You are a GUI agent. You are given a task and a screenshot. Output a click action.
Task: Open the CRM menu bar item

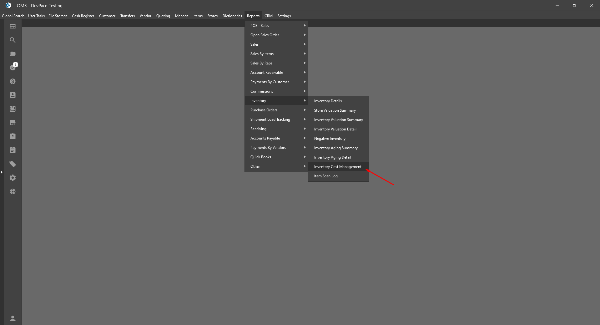coord(269,16)
